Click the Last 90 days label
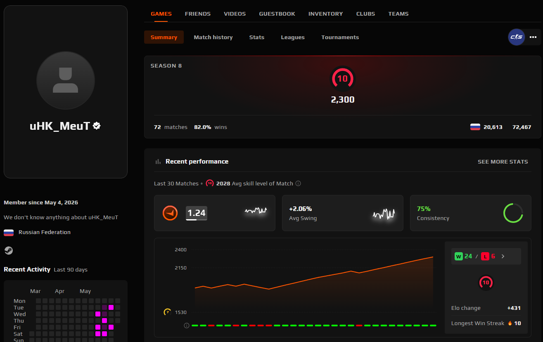 coord(71,269)
